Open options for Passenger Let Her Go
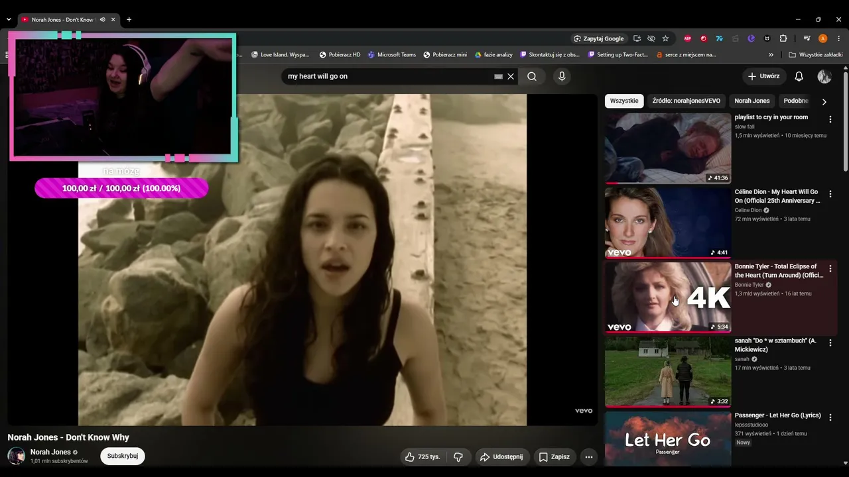This screenshot has width=849, height=477. tap(830, 418)
